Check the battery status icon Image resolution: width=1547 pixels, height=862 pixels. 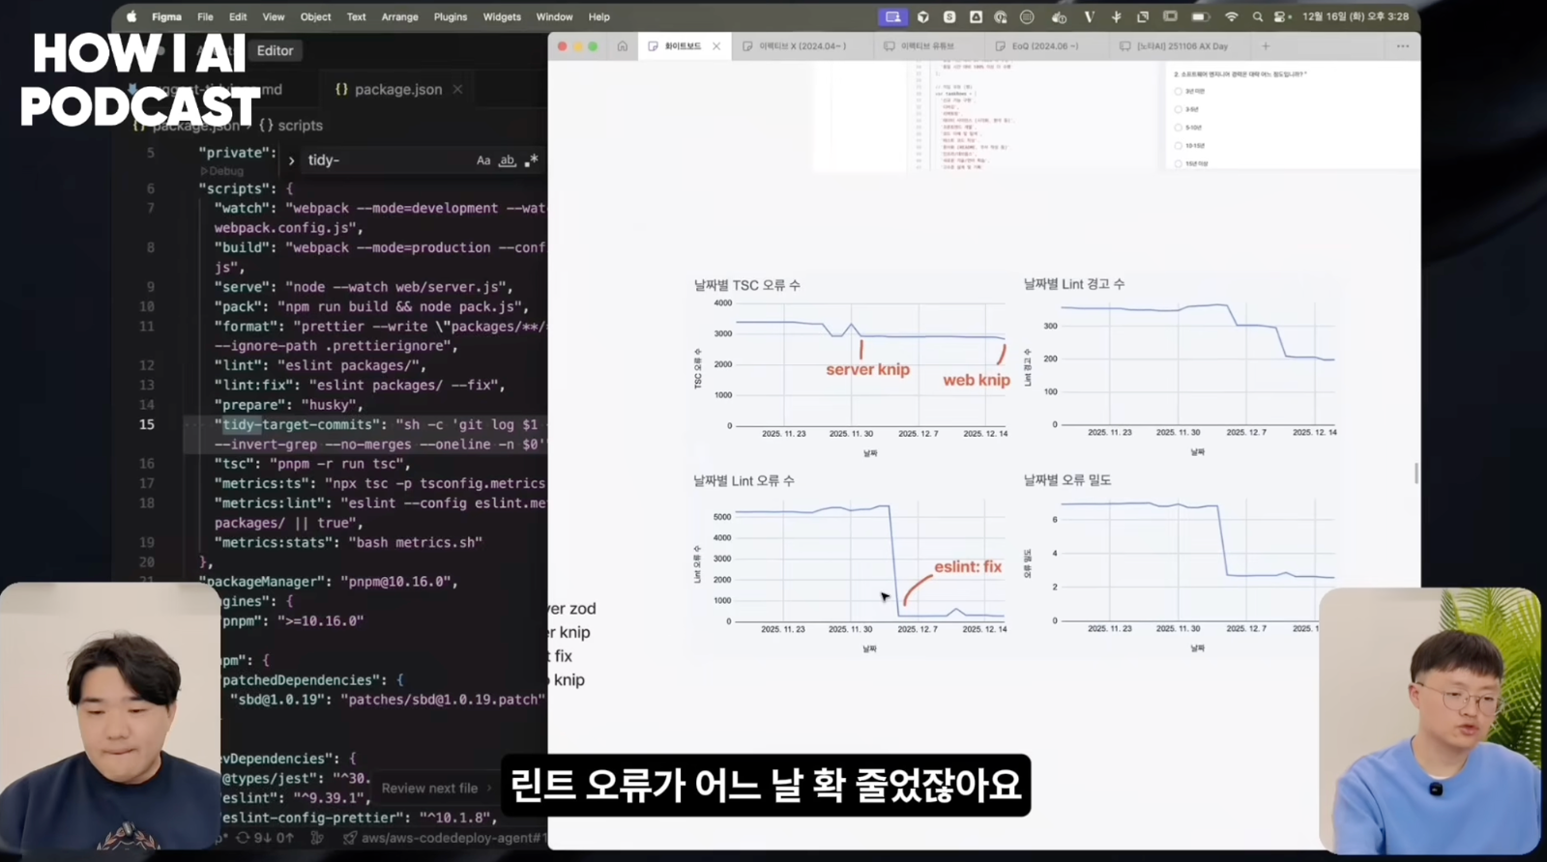pyautogui.click(x=1201, y=16)
